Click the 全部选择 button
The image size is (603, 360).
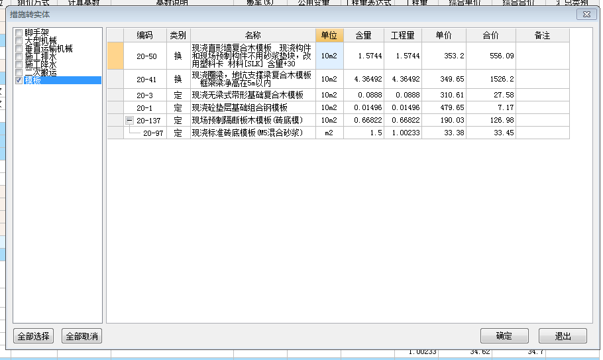(33, 336)
